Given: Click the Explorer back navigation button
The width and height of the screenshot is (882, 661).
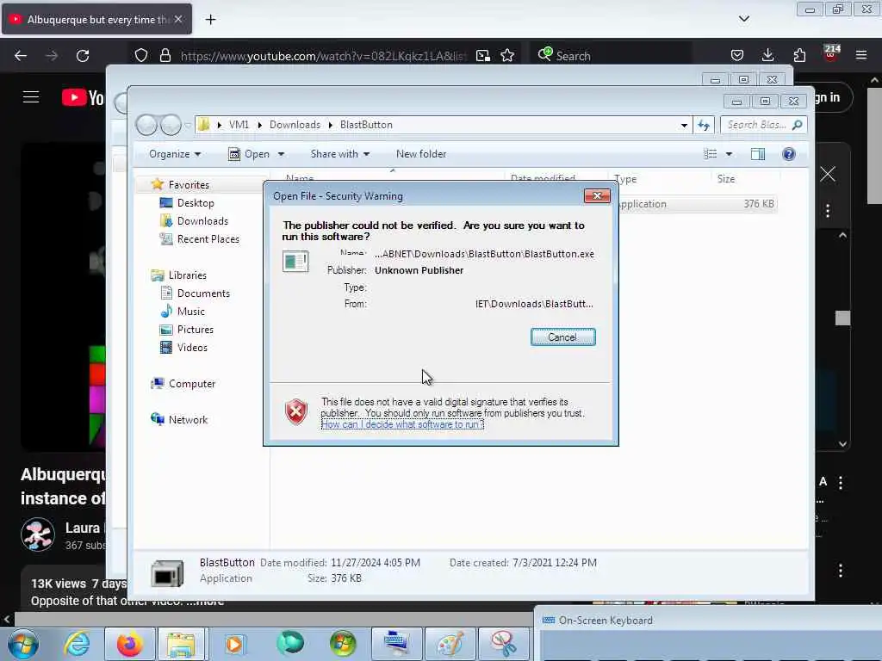Looking at the screenshot, I should 146,125.
